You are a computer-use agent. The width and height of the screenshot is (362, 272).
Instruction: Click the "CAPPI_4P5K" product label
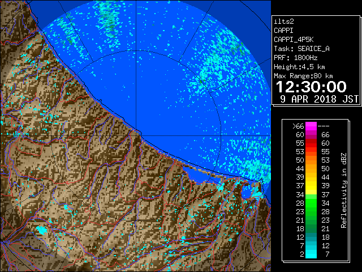click(x=294, y=40)
